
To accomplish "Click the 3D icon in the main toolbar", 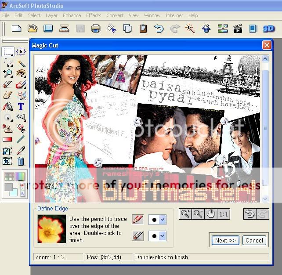I will click(x=268, y=29).
